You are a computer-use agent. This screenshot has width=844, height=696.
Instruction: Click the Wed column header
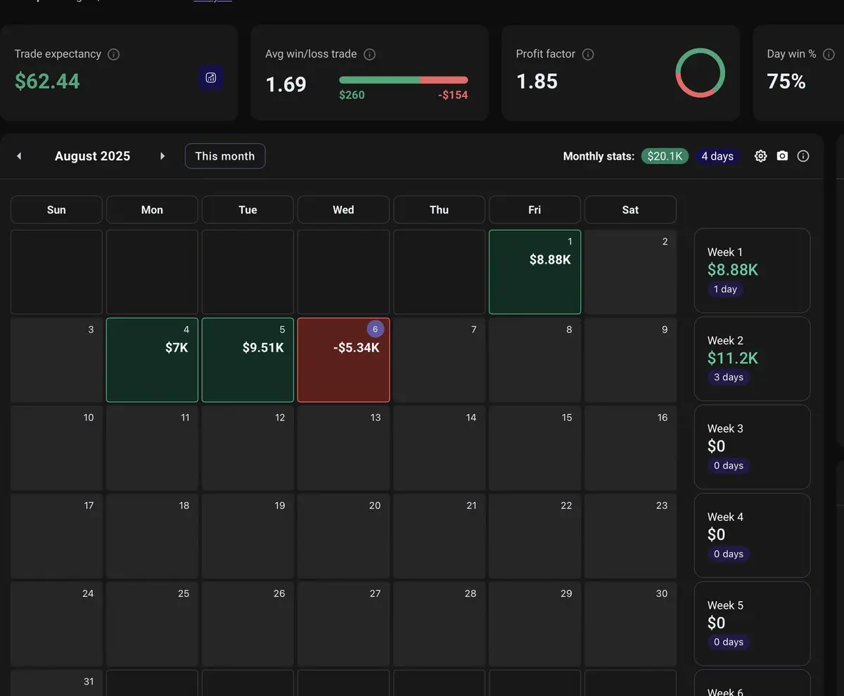point(343,210)
